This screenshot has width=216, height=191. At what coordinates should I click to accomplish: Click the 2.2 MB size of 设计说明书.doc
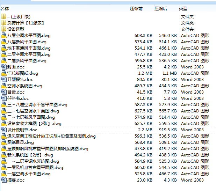click(x=145, y=130)
